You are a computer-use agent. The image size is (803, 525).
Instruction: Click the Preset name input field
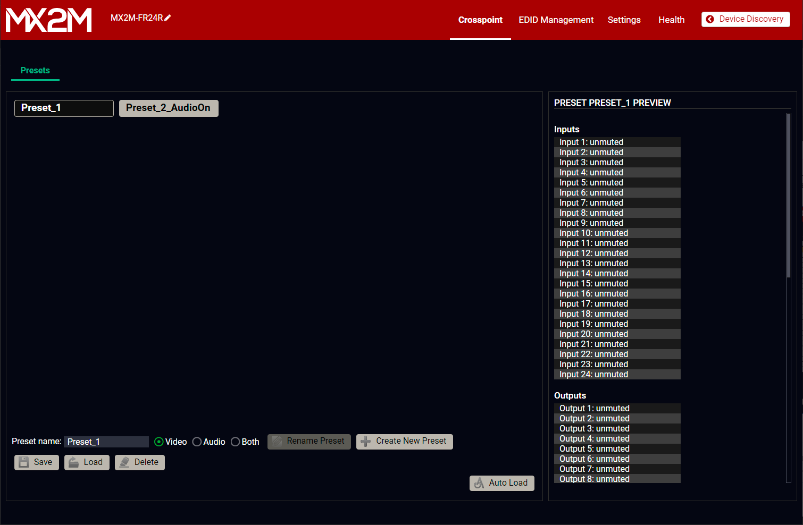pos(106,442)
